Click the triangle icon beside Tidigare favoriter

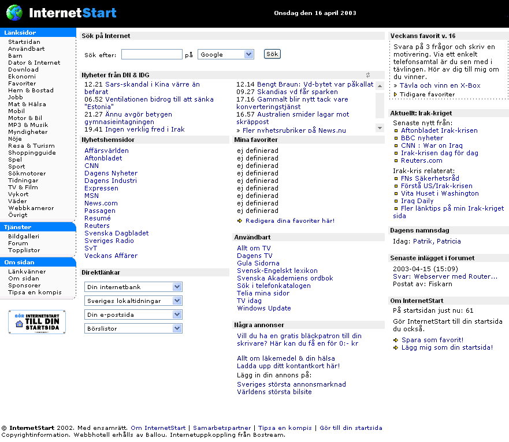click(395, 95)
